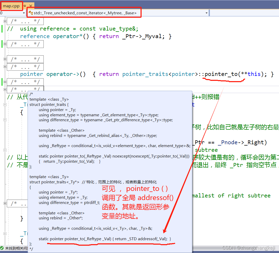Click 'struct pointer_traits<_Ty*>' in the tooltip
279x253 pixels.
pos(54,182)
